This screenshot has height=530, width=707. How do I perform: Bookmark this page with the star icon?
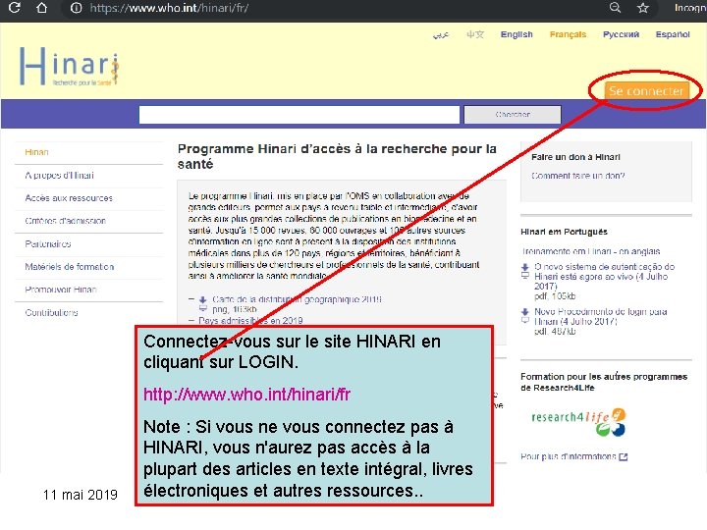click(x=643, y=8)
